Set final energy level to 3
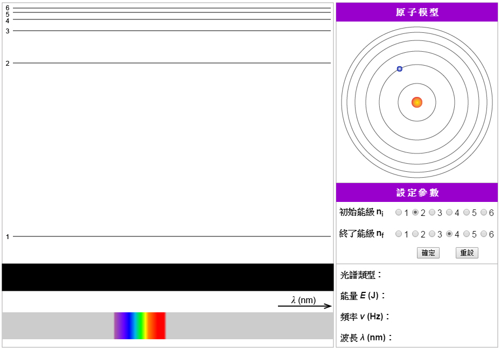 pos(432,234)
